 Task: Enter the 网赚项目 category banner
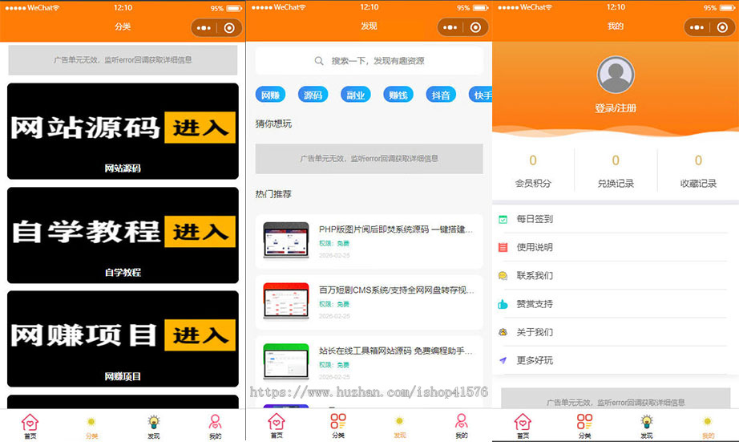(123, 339)
